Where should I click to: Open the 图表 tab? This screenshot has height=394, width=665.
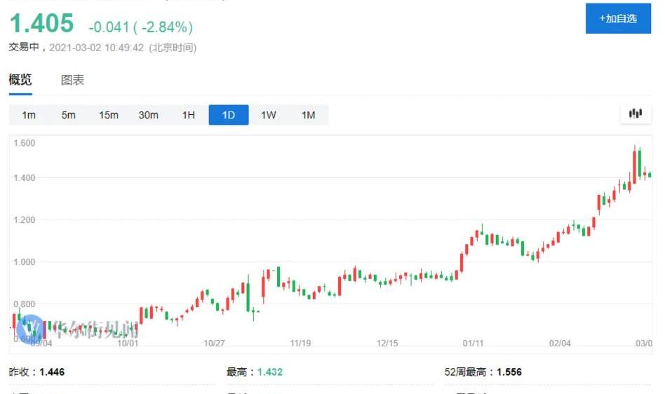(72, 80)
